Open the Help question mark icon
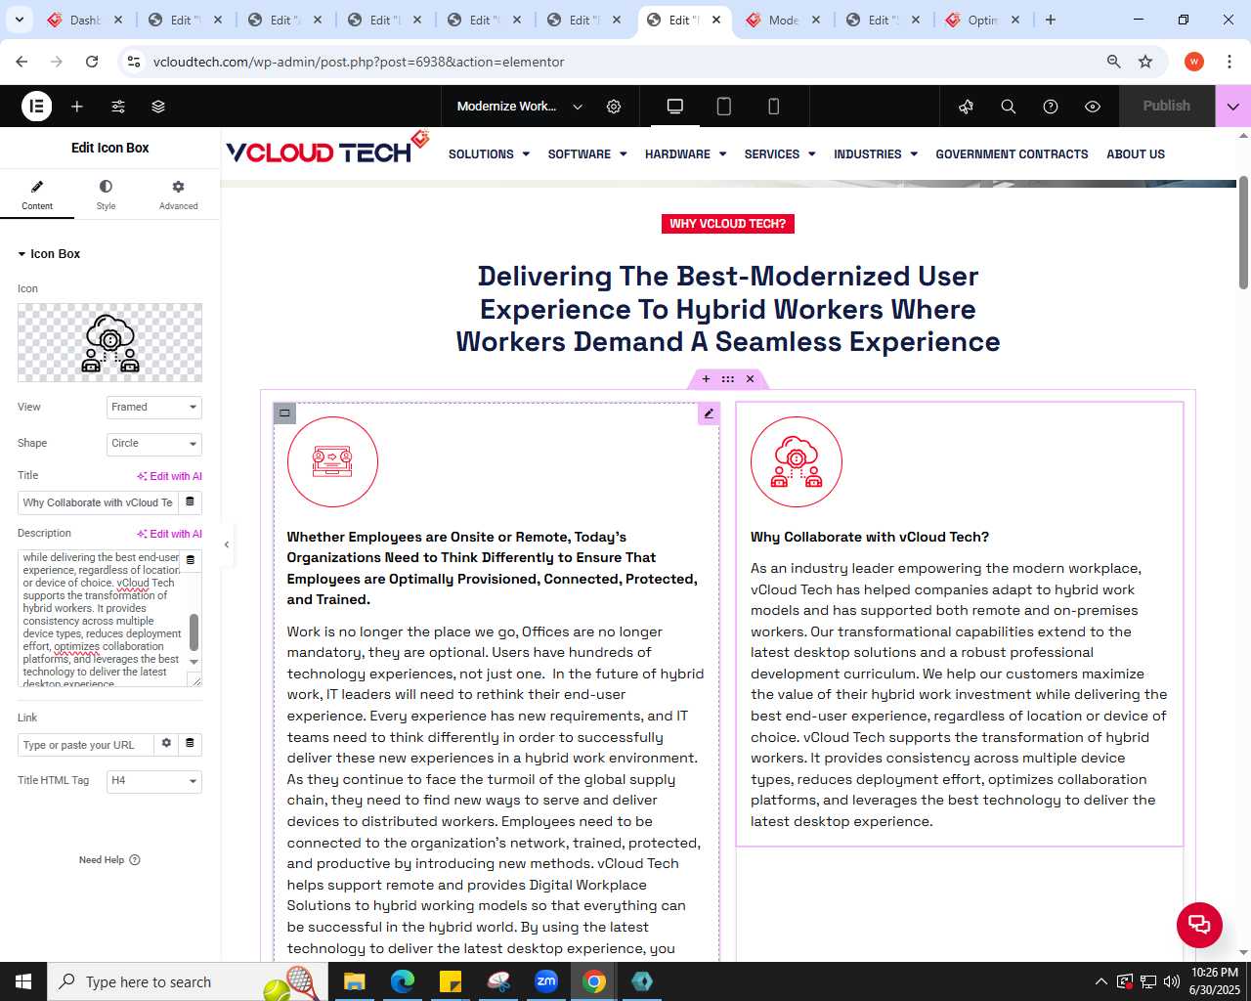This screenshot has height=1001, width=1251. [1051, 107]
